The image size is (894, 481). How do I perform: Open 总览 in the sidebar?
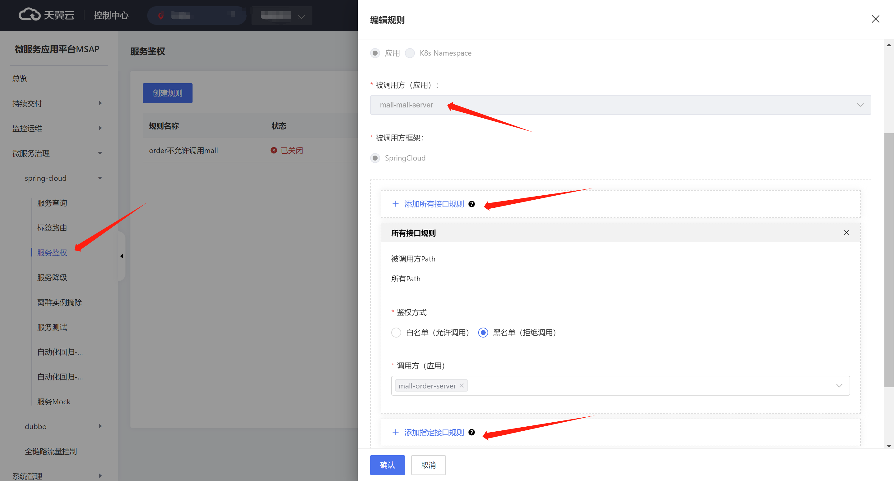tap(20, 79)
